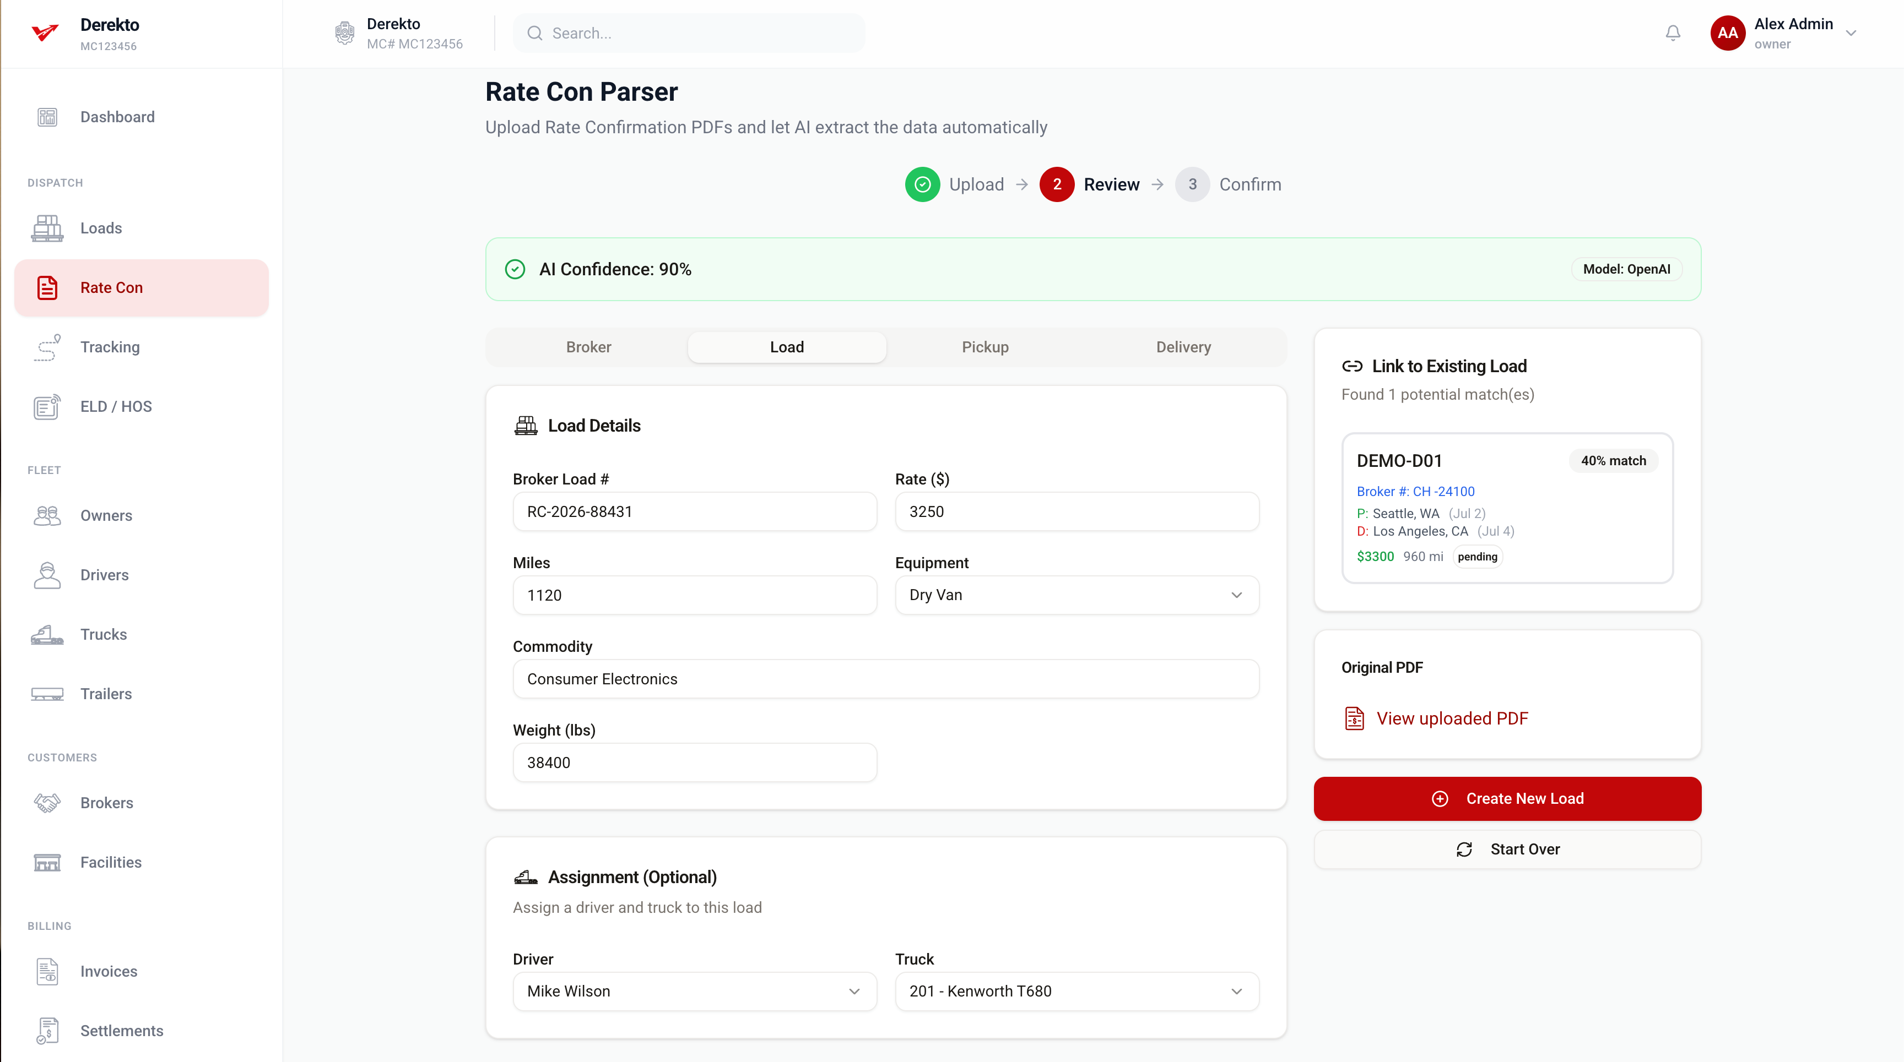This screenshot has width=1904, height=1062.
Task: Click the search magnifier icon
Action: coord(534,33)
